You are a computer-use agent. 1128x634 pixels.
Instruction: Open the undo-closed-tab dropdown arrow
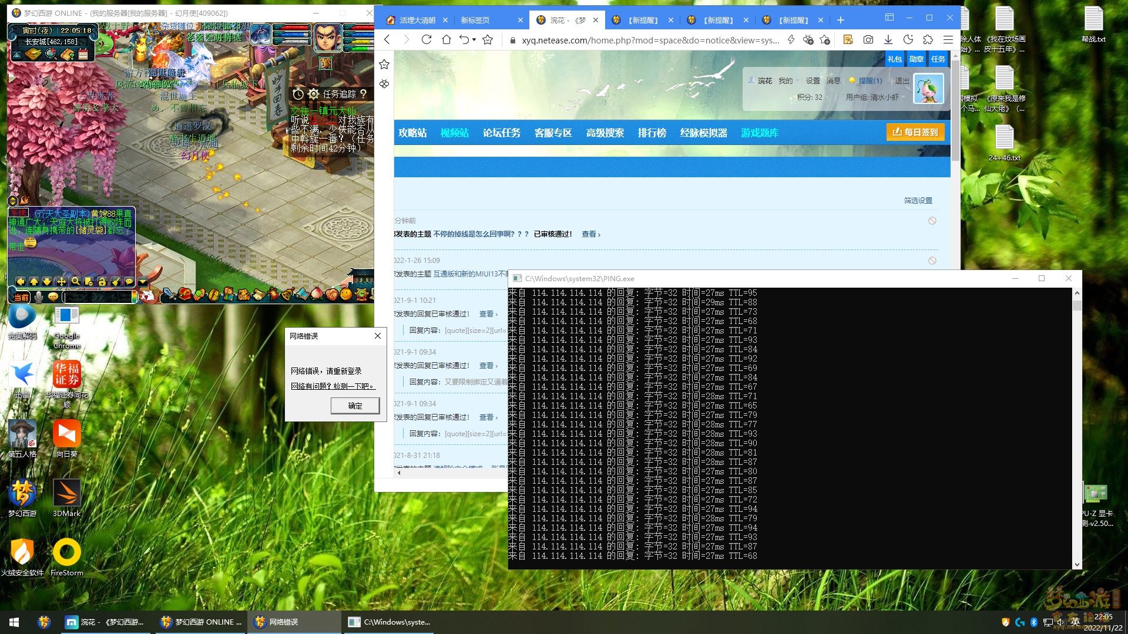click(474, 39)
